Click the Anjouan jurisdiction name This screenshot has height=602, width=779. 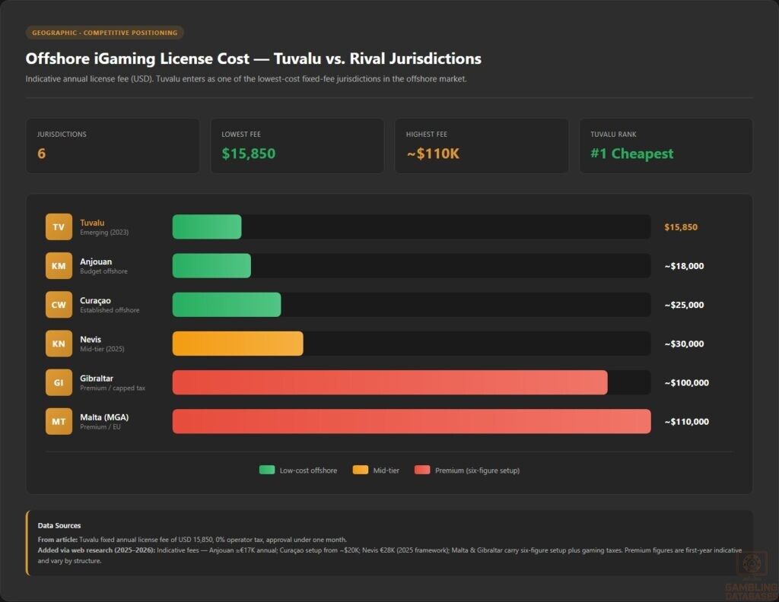96,261
